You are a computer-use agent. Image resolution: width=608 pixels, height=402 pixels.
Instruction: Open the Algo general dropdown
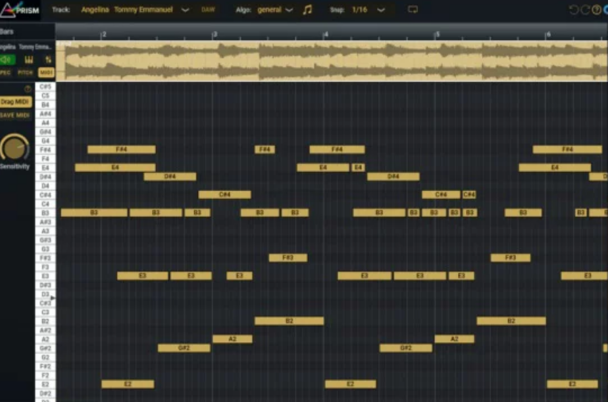tap(275, 10)
